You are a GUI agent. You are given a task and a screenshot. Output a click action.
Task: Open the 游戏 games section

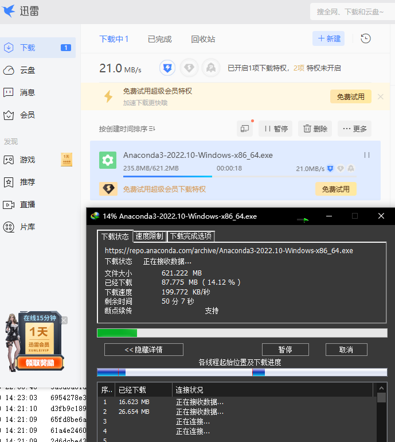pos(28,160)
